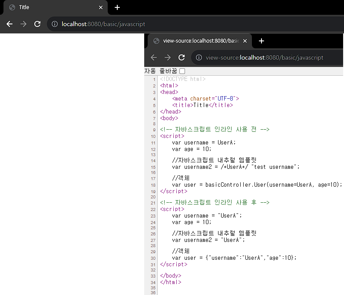Click 'var username = UserA;' line
The width and height of the screenshot is (344, 295).
(204, 143)
